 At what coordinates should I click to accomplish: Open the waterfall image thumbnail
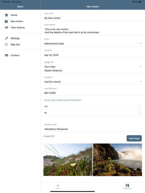pos(118,160)
